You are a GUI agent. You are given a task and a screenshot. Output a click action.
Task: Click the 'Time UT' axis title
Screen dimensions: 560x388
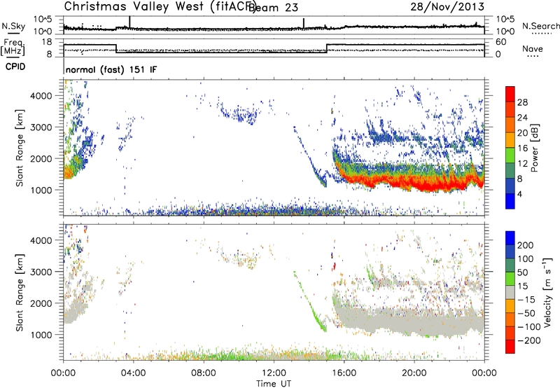(274, 384)
